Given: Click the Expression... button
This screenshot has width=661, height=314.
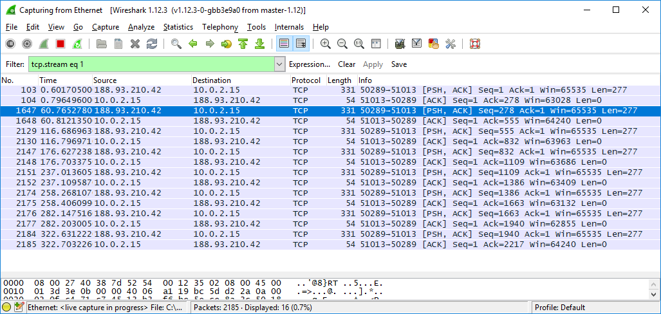Looking at the screenshot, I should pos(310,64).
